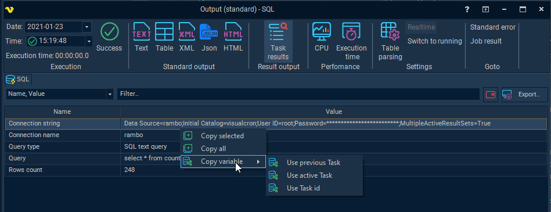The width and height of the screenshot is (551, 212).
Task: Open the Time dropdown
Action: 89,41
